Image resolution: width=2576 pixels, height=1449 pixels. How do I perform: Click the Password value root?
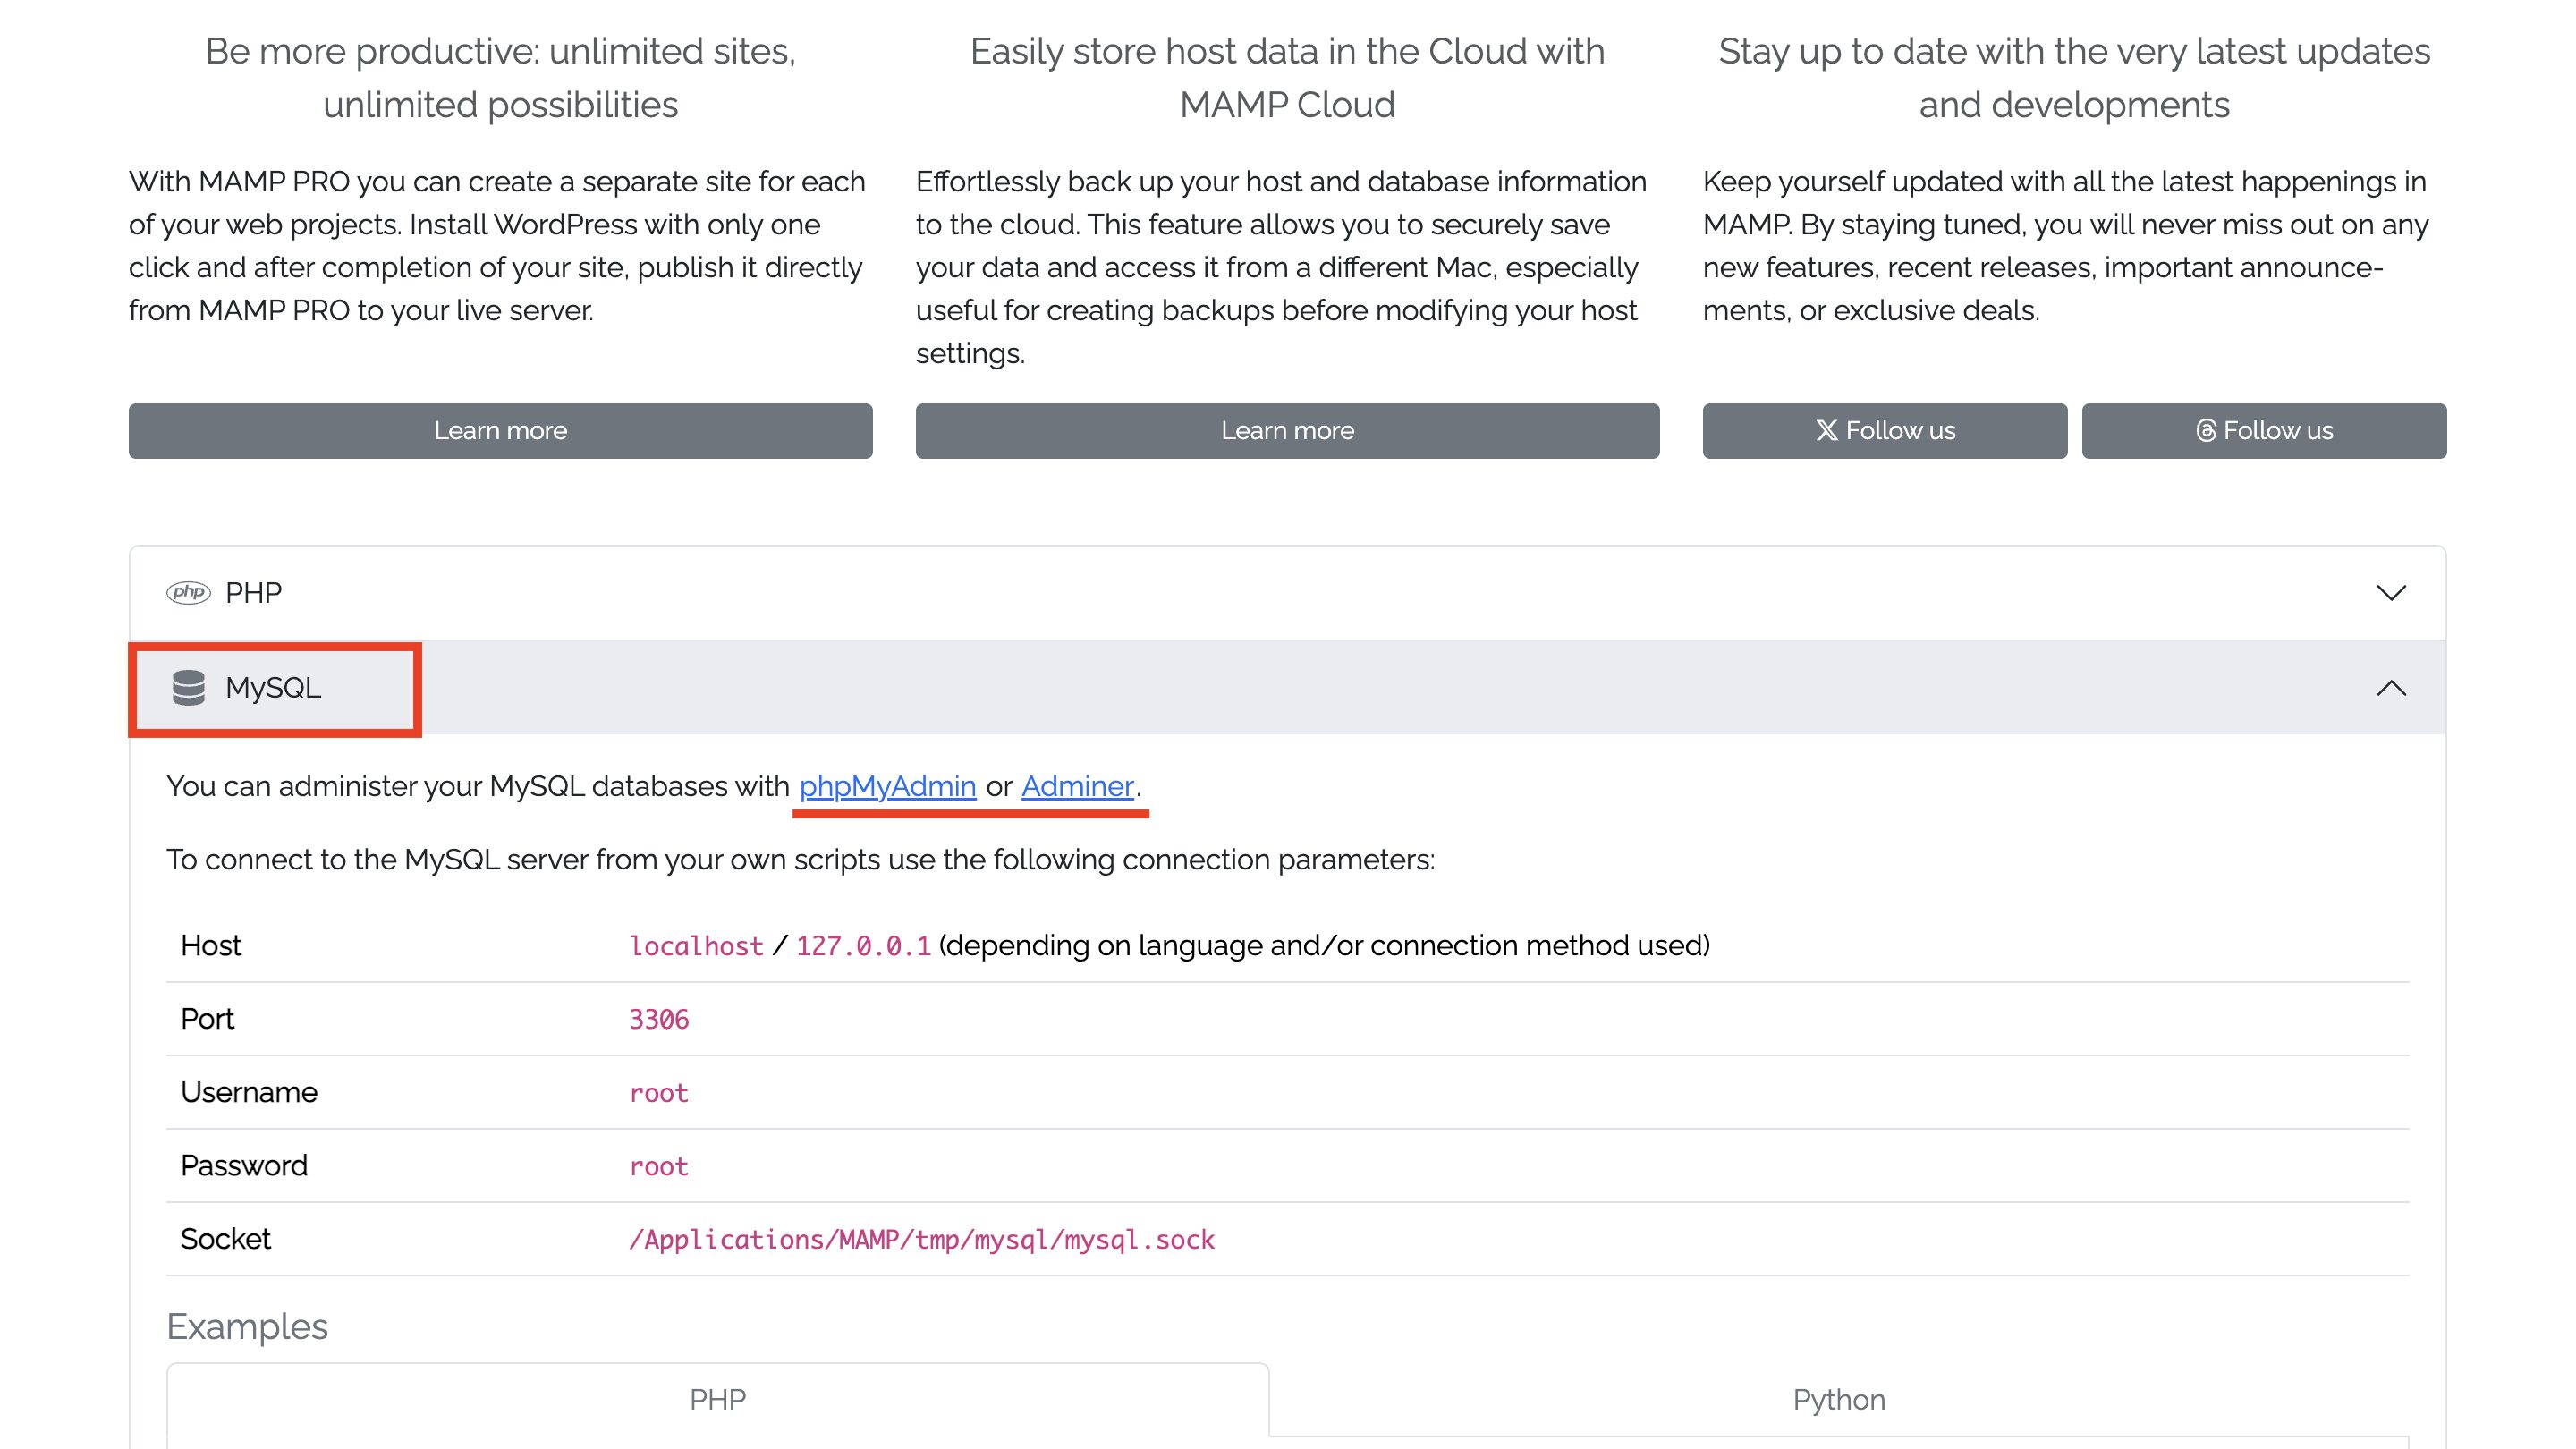tap(659, 1166)
